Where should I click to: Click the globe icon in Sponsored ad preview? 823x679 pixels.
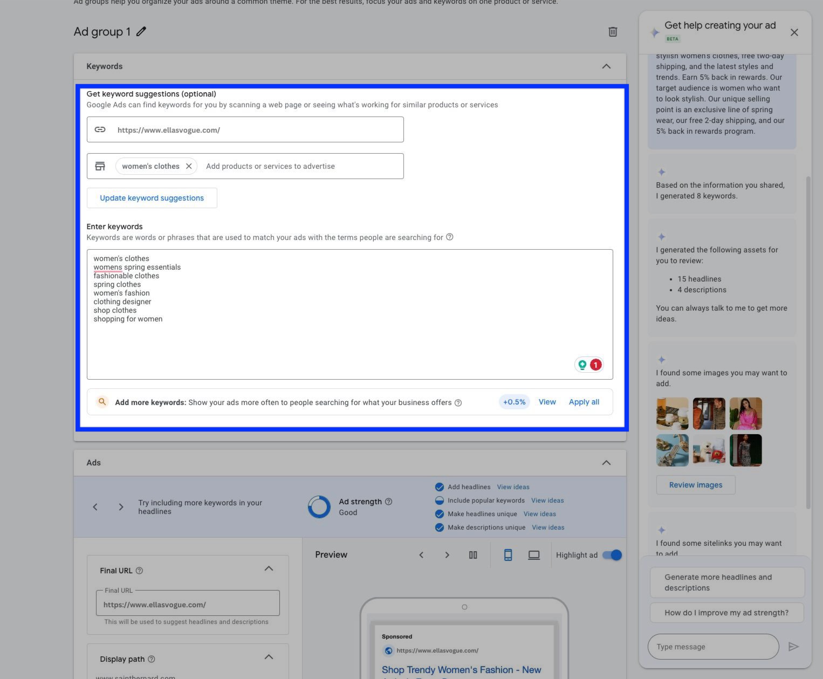click(x=388, y=651)
